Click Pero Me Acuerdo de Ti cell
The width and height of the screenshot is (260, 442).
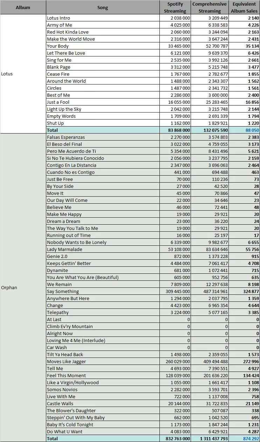click(x=103, y=151)
